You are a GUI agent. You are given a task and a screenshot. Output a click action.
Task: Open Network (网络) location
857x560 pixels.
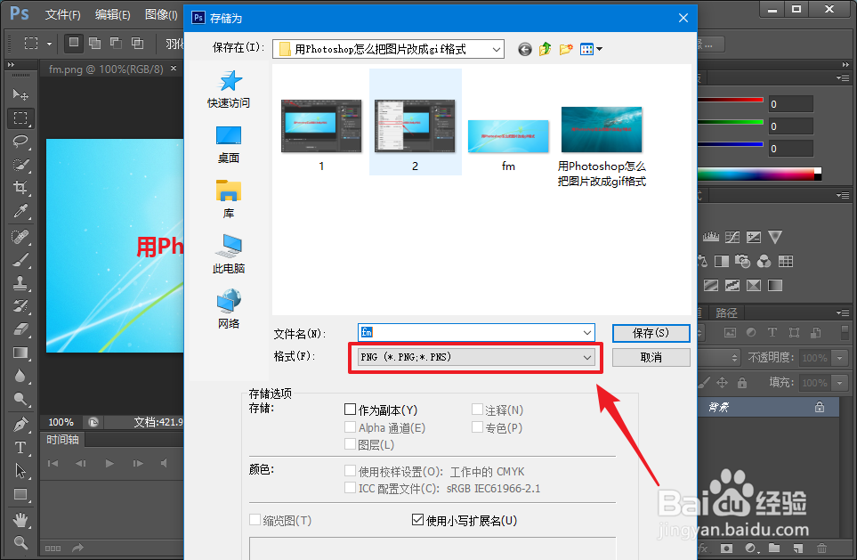[229, 309]
